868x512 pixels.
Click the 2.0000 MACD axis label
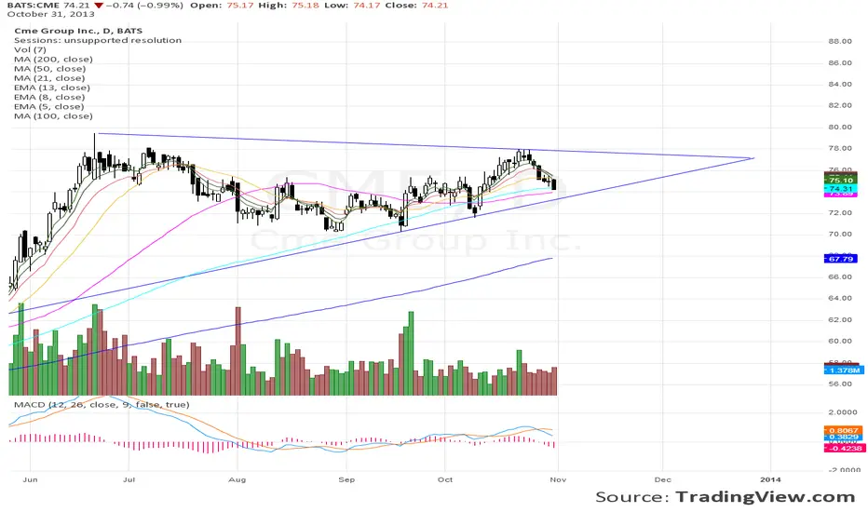point(843,412)
